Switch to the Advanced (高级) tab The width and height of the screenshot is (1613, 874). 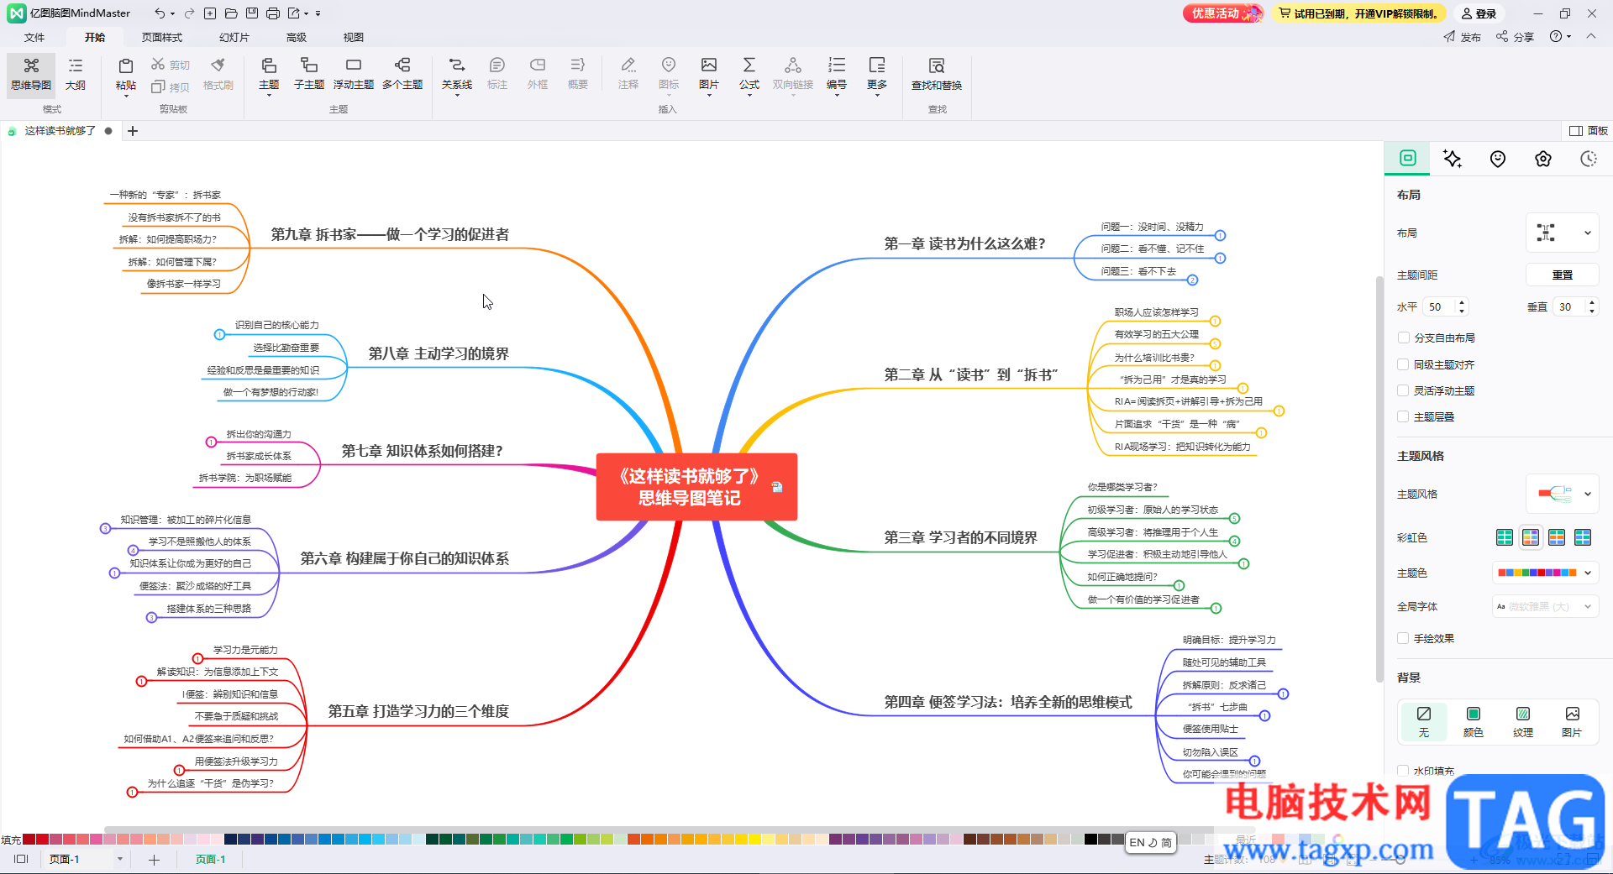(x=297, y=37)
